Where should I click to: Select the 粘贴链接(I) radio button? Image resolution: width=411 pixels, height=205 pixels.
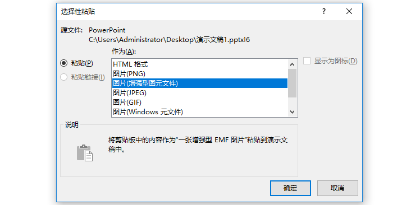(63, 77)
